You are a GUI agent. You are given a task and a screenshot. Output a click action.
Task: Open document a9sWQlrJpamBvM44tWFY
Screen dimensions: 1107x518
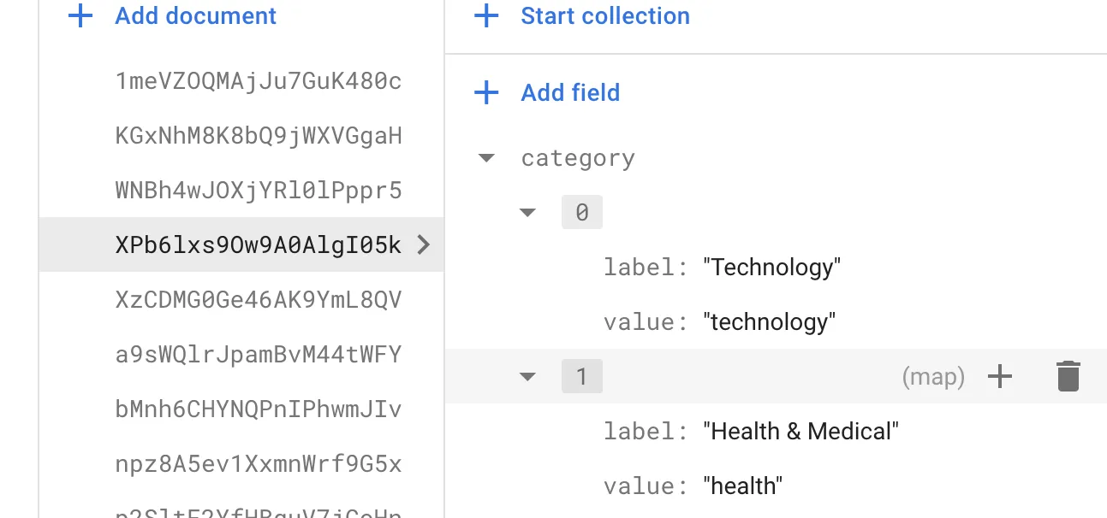[x=258, y=355]
